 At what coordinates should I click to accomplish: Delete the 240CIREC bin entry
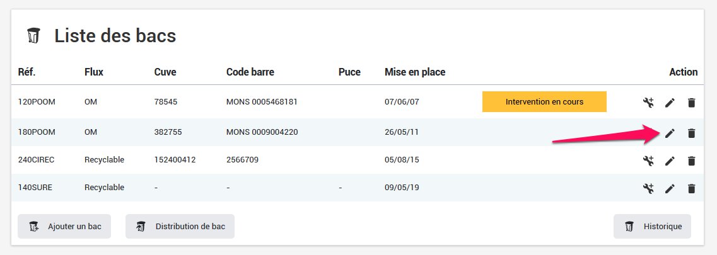[691, 161]
